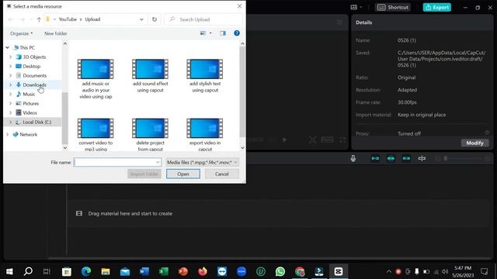Click the player ratio button
Screen dimensions: 497x279
coord(327,139)
